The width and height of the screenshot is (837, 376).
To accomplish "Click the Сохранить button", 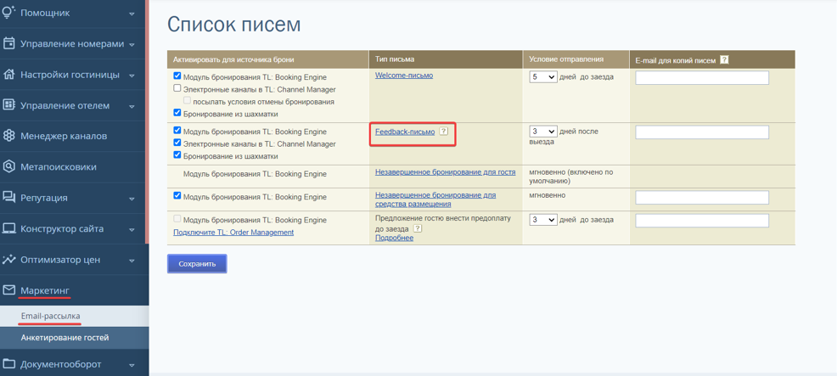I will [x=197, y=264].
